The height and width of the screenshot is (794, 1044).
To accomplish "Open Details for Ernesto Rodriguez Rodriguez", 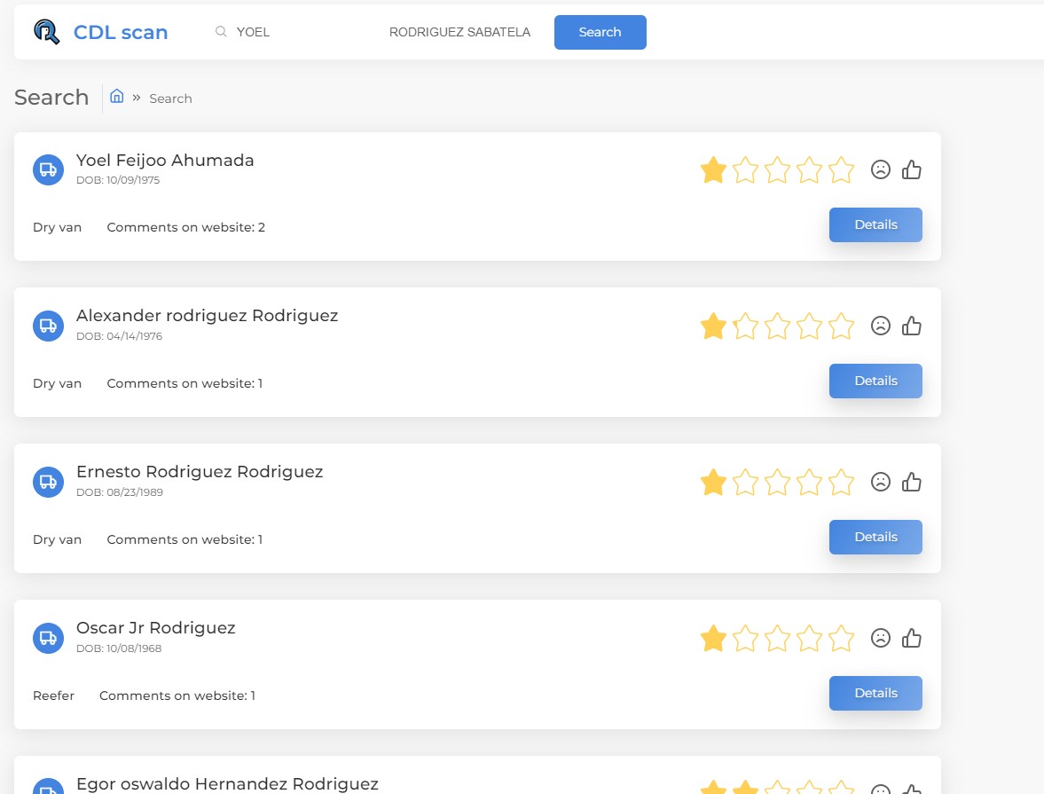I will click(875, 537).
